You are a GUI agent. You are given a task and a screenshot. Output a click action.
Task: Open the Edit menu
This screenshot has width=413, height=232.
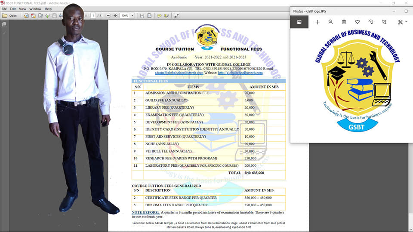13,9
